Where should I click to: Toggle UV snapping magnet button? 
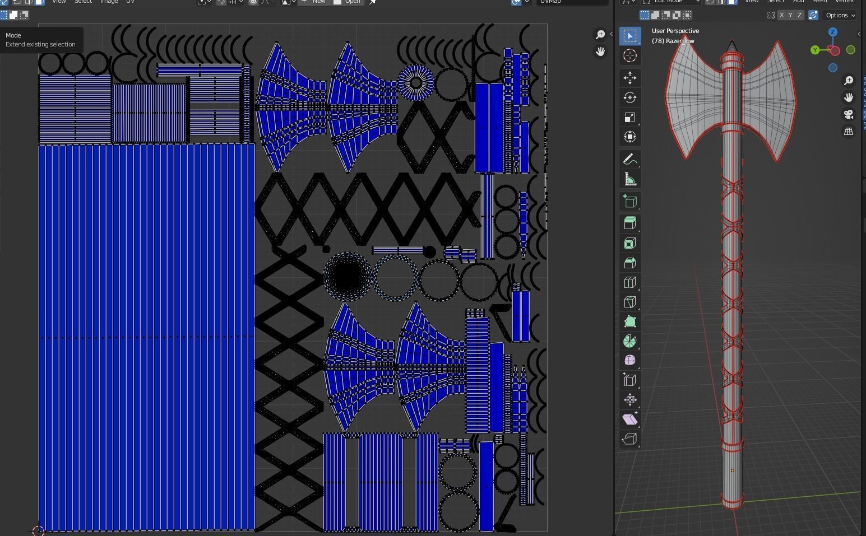tap(222, 2)
